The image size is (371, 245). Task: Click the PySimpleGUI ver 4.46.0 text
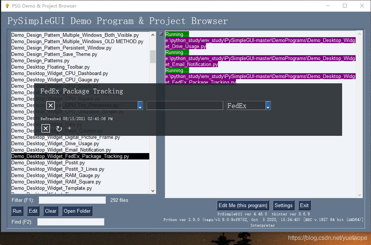tap(242, 214)
